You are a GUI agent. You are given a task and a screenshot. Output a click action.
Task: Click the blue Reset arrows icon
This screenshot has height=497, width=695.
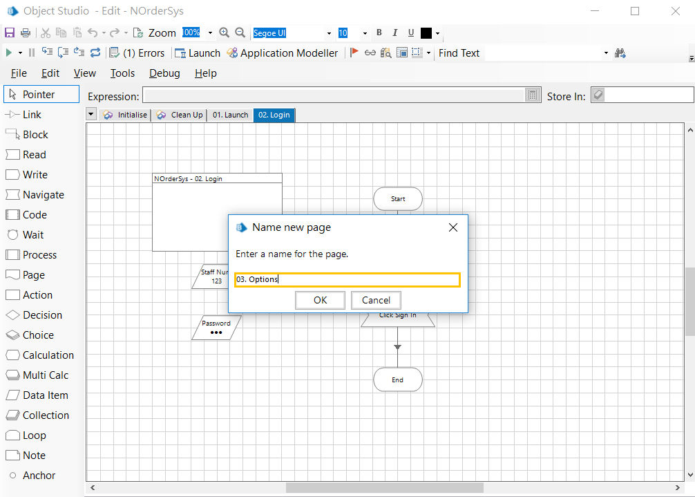coord(95,53)
